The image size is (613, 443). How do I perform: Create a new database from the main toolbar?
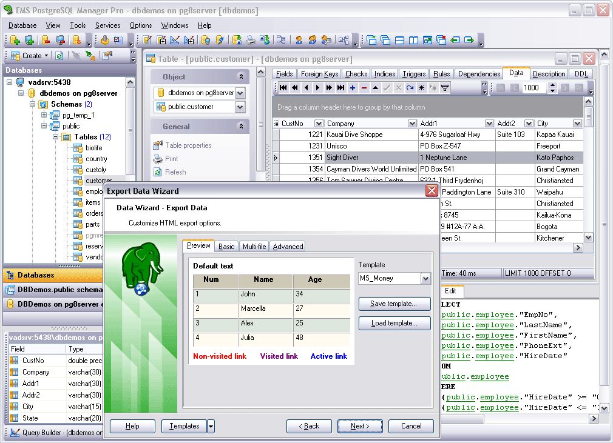[15, 40]
